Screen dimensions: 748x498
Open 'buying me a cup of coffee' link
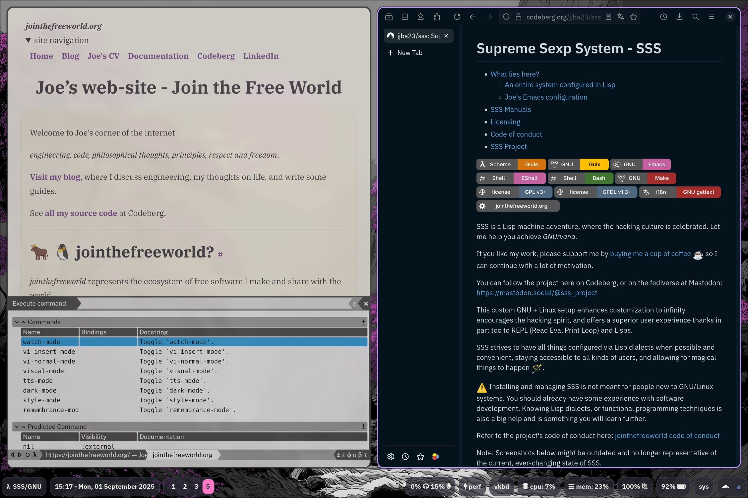click(651, 254)
